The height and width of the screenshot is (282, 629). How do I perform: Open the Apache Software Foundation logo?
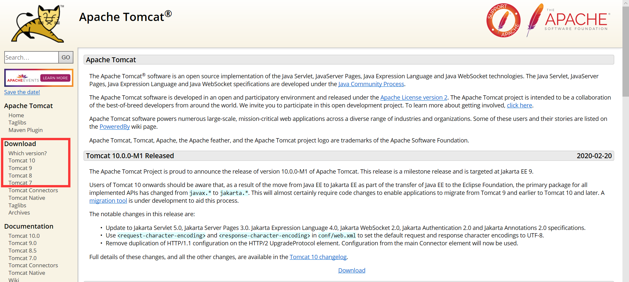point(568,20)
